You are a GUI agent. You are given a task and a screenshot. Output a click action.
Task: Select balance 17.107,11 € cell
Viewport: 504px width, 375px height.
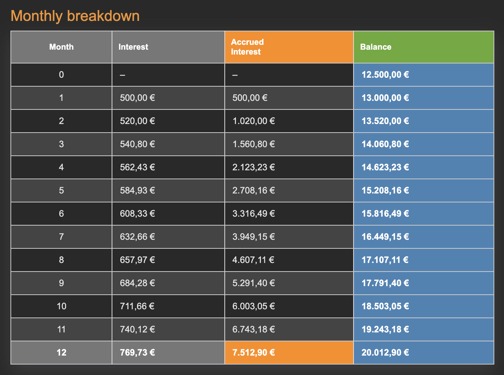click(x=424, y=260)
